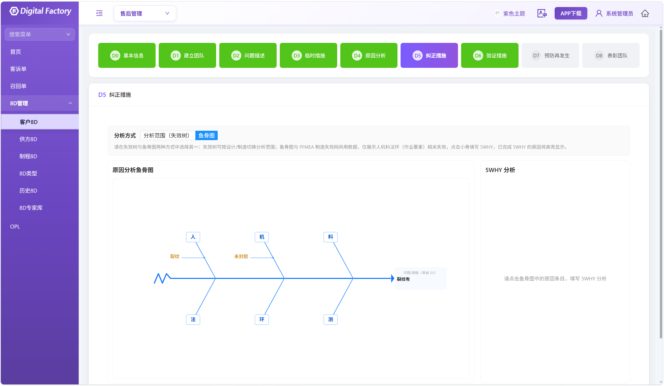Open the 8D类型 submenu item
This screenshot has height=386, width=664.
pos(39,173)
